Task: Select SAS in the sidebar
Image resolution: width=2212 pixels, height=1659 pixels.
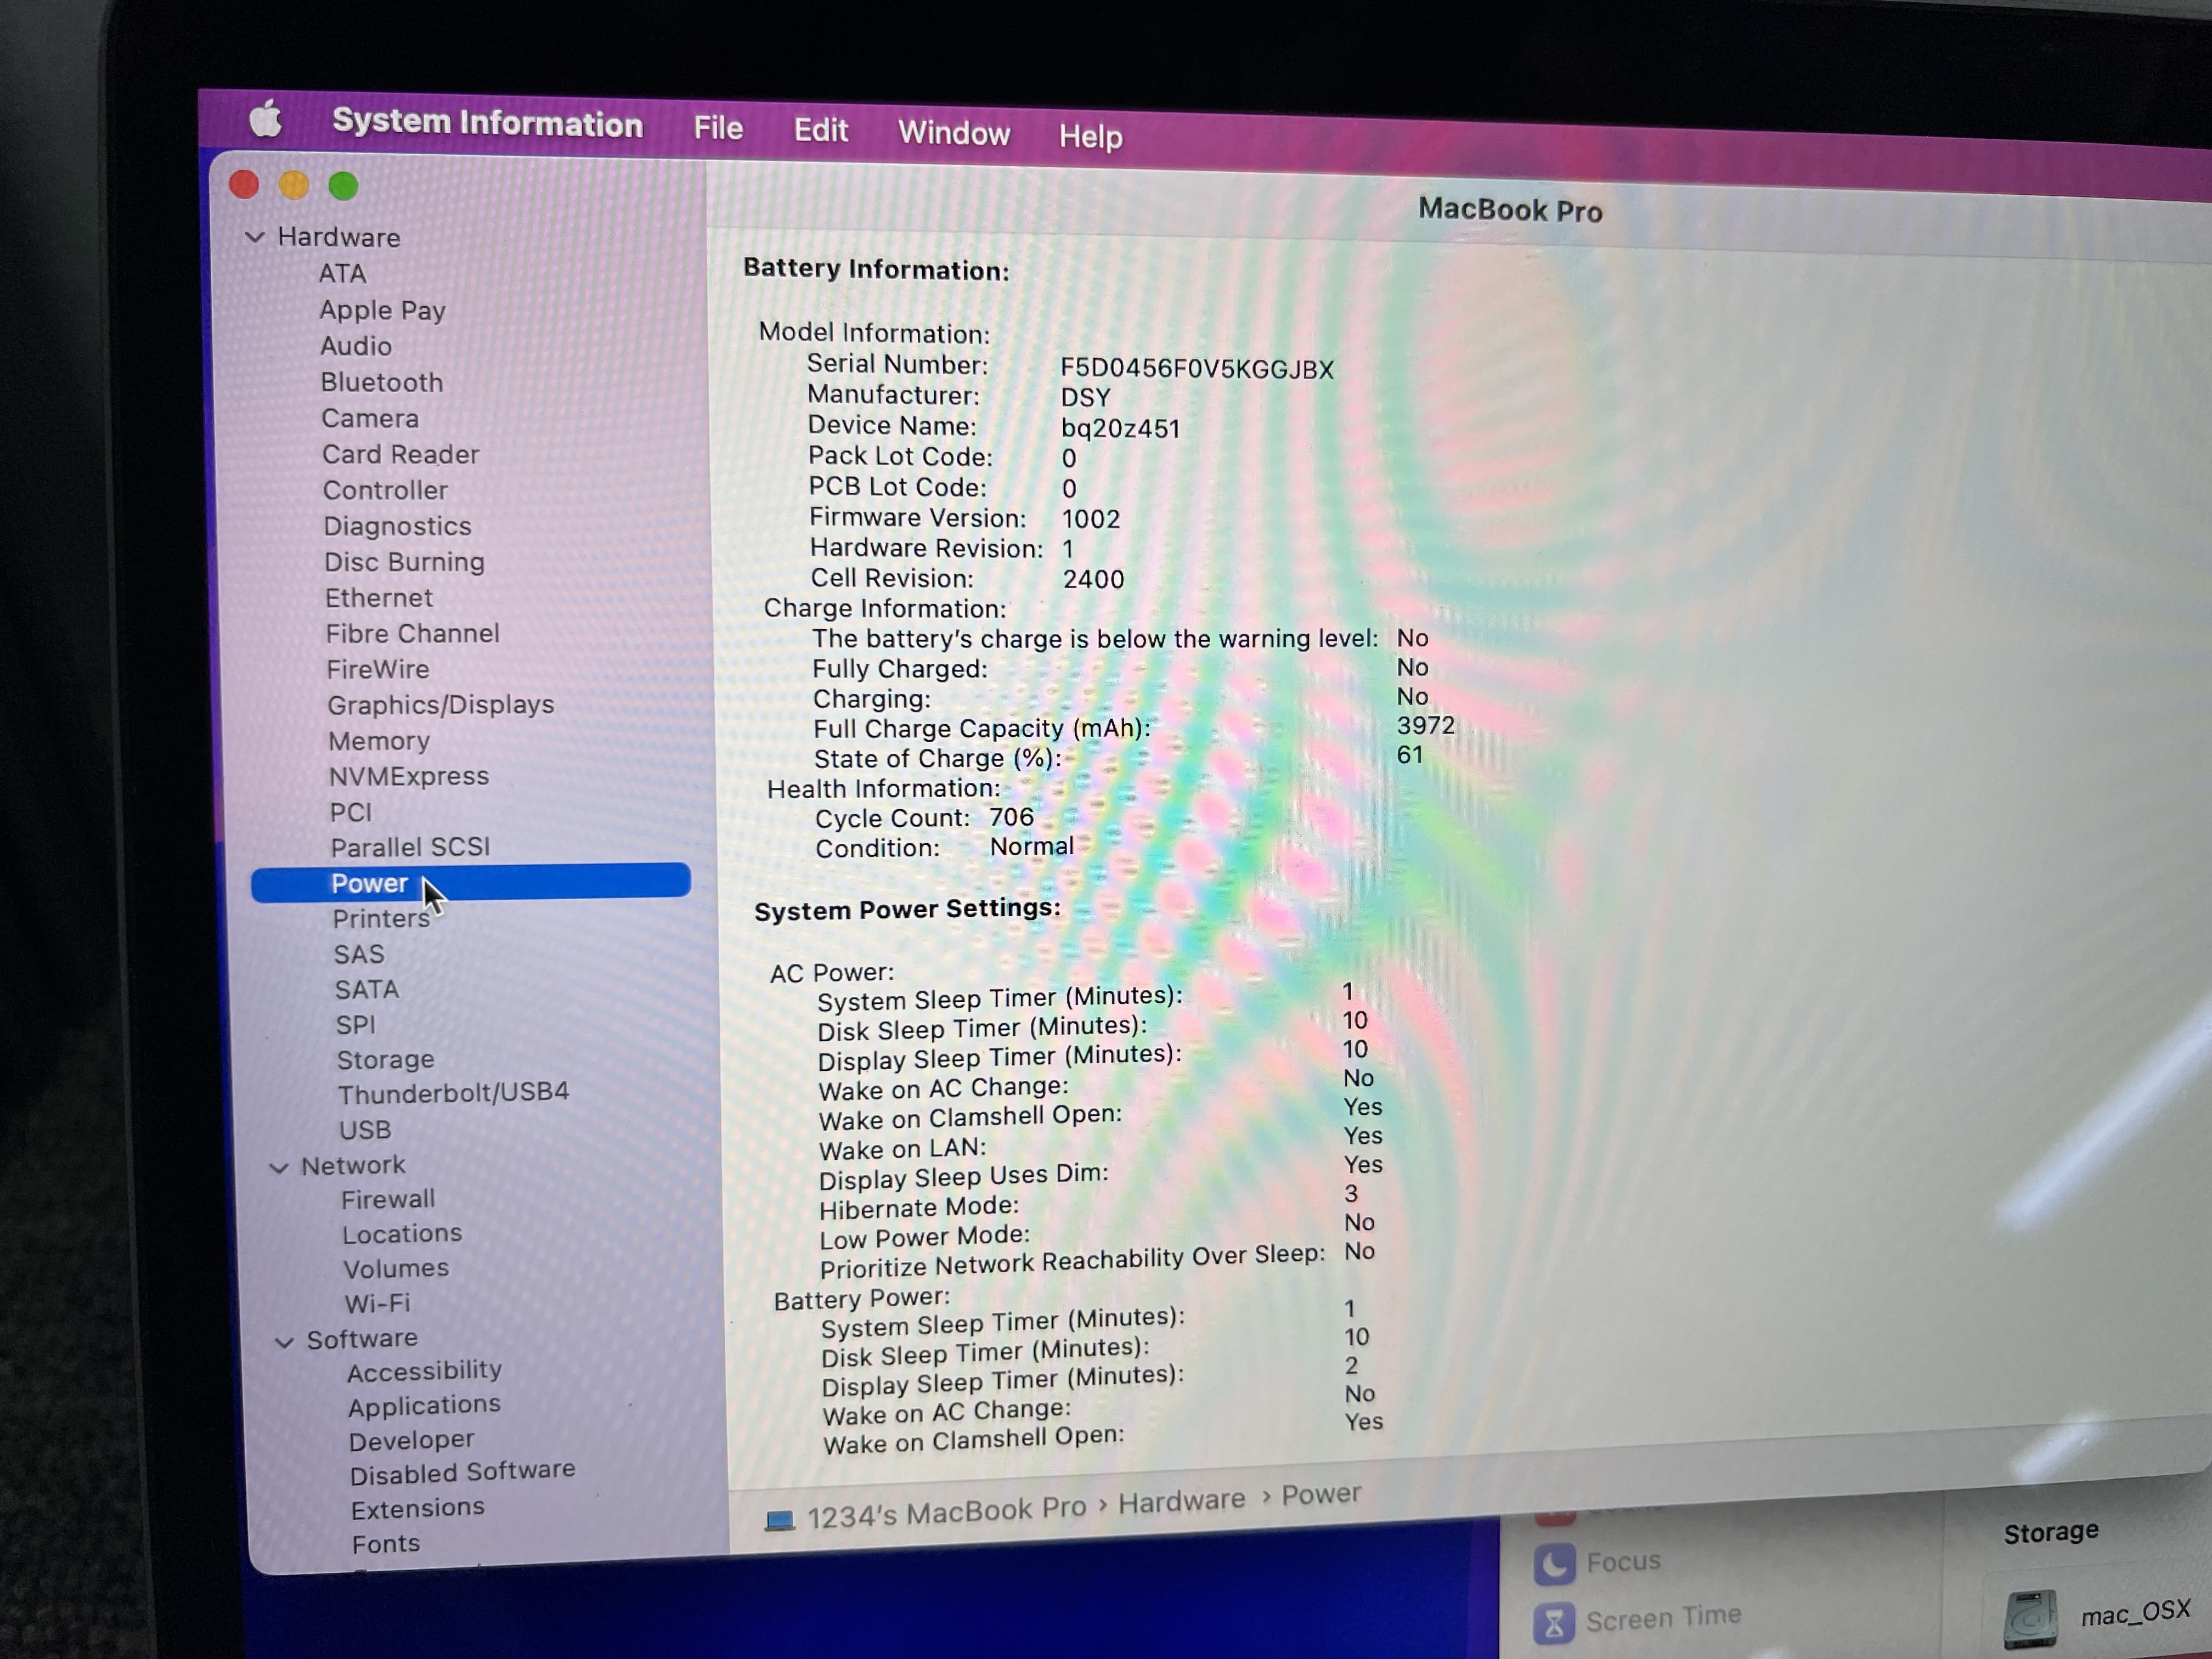Action: [x=358, y=954]
